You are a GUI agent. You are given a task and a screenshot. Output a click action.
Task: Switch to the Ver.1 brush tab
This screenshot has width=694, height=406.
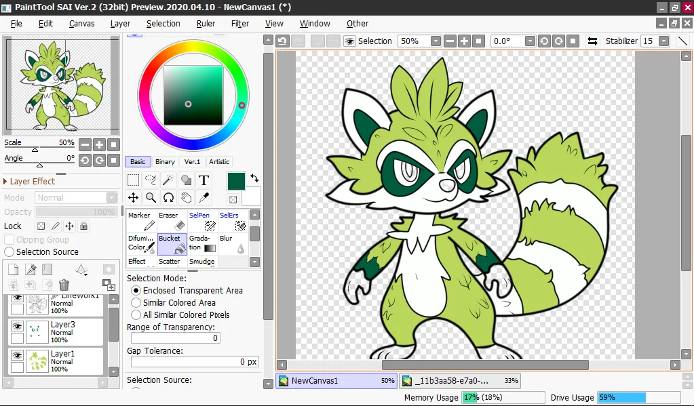(192, 162)
